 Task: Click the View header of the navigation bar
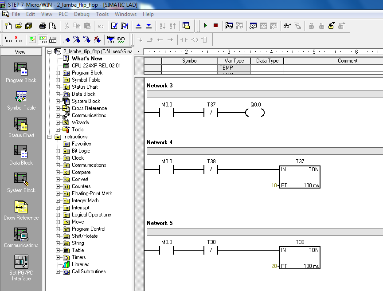point(21,52)
